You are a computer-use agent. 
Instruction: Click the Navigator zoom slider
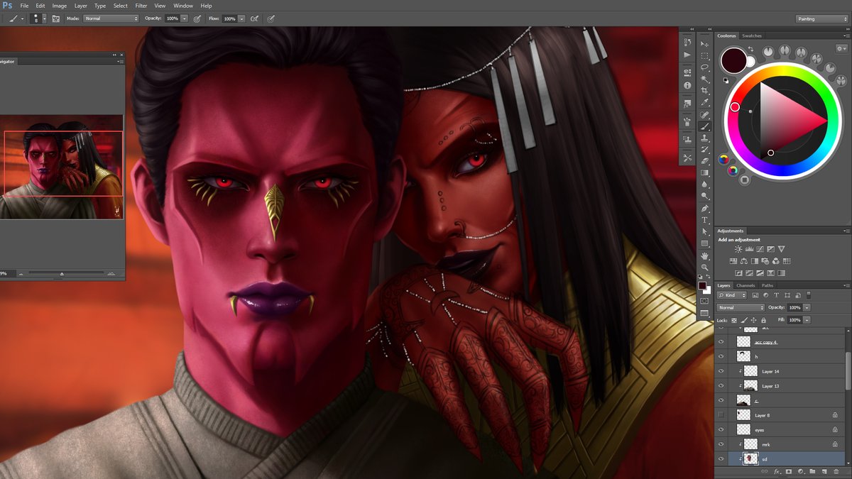62,273
